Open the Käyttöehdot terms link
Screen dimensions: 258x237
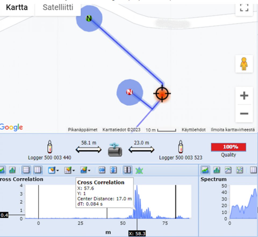click(x=193, y=130)
